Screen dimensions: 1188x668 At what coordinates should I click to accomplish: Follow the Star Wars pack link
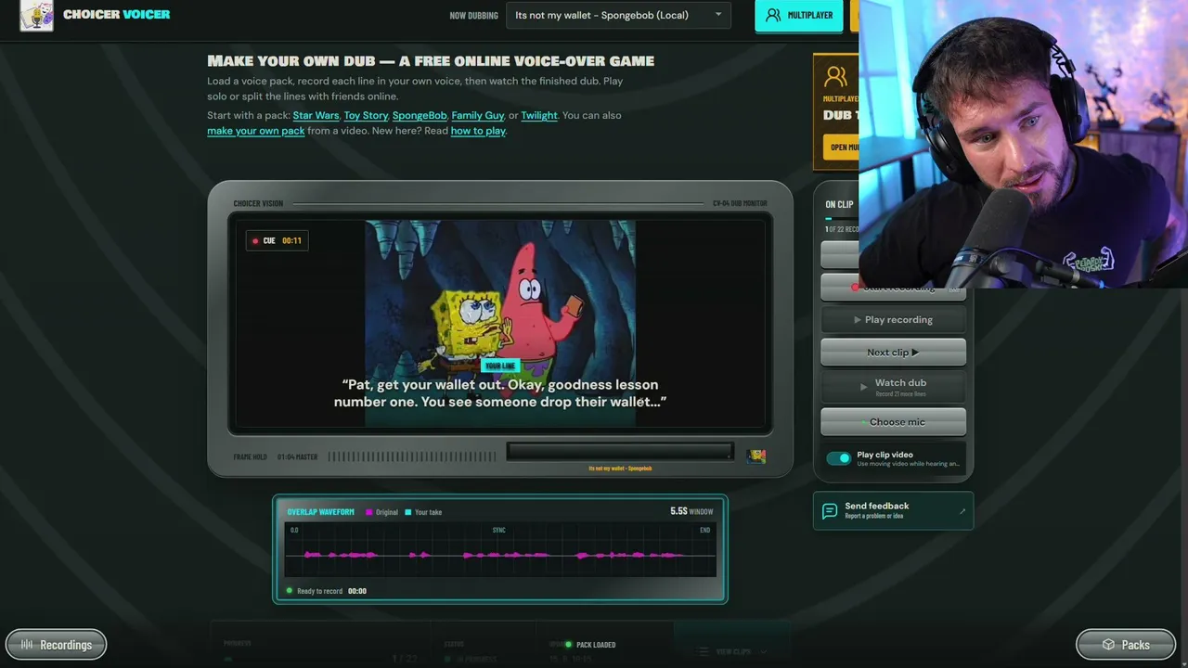click(316, 115)
